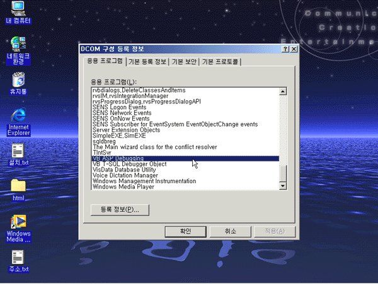Image resolution: width=378 pixels, height=284 pixels.
Task: Click the application list scrollbar thumb
Action: tap(283, 174)
